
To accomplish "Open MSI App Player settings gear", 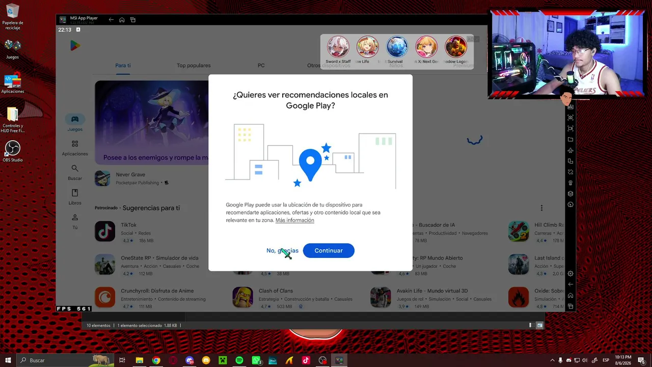I will pyautogui.click(x=570, y=274).
